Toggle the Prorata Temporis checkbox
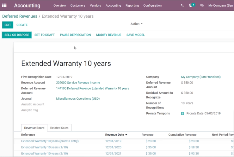 pos(182,113)
